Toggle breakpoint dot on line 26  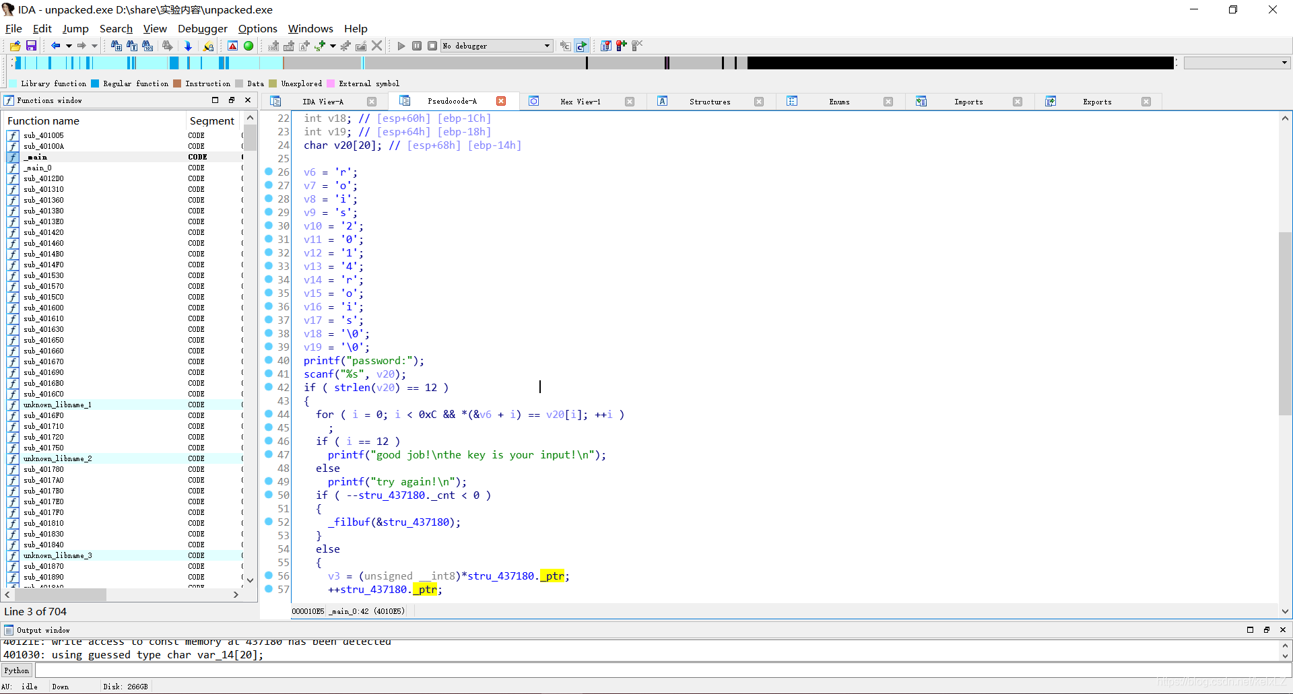coord(269,172)
